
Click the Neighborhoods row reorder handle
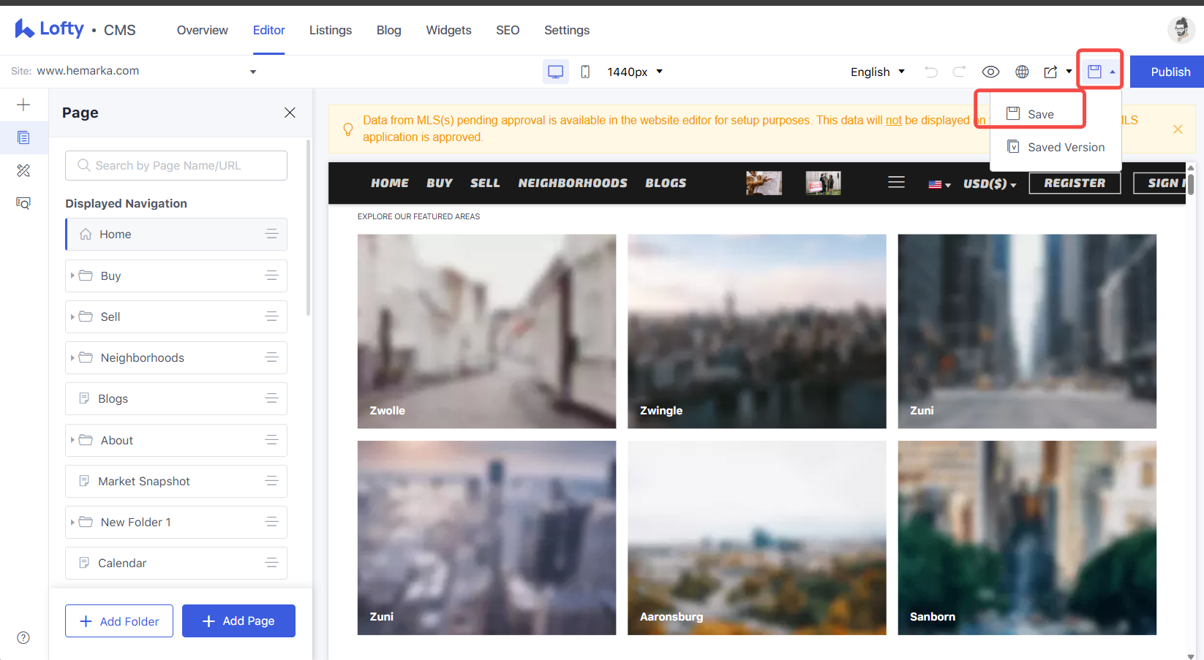(271, 357)
